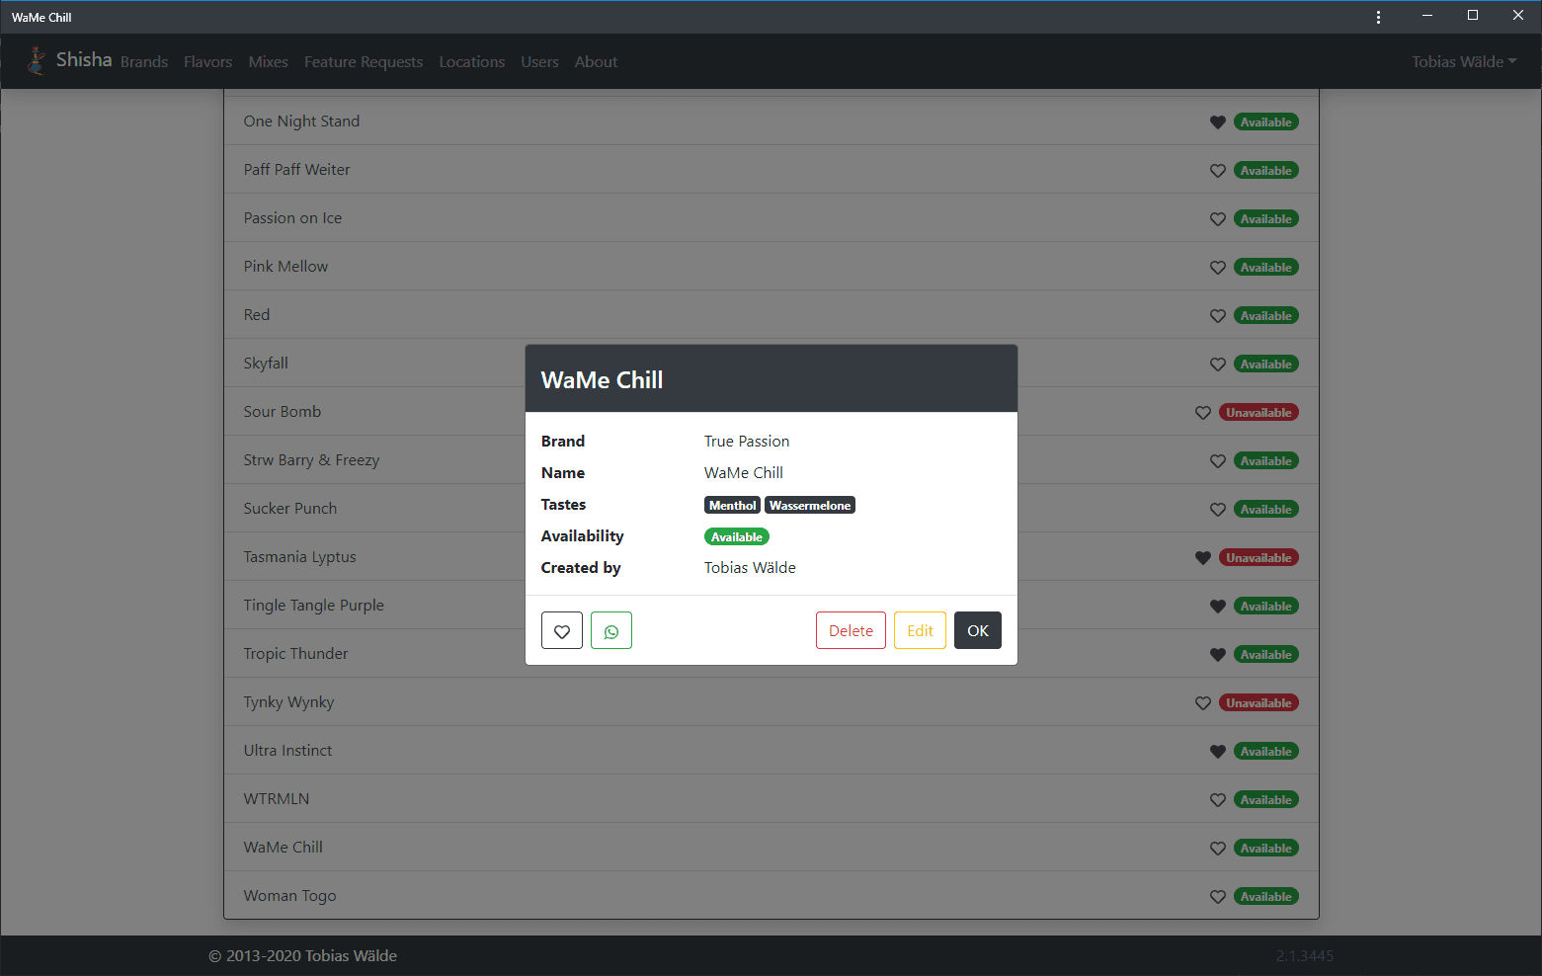1542x976 pixels.
Task: Confirm dialog with OK button
Action: coord(978,630)
